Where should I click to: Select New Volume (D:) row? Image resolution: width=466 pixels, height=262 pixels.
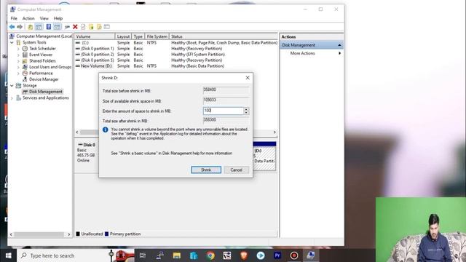(x=176, y=66)
